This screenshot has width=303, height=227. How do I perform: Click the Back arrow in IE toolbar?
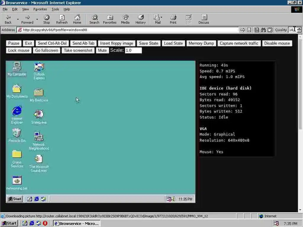click(x=8, y=19)
